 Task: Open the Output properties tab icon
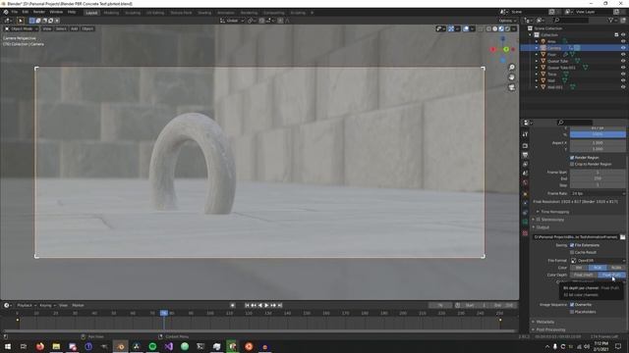[x=525, y=155]
